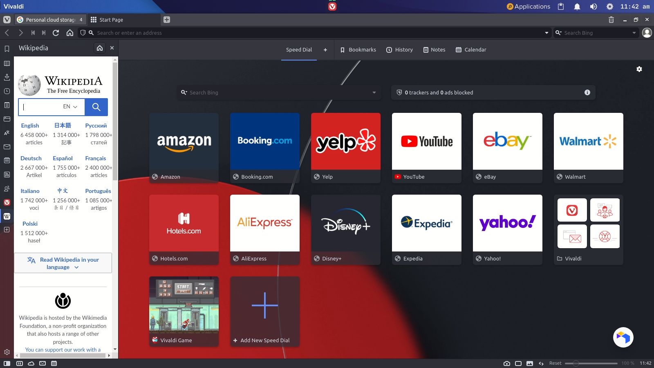The width and height of the screenshot is (654, 368).
Task: Open the Calendar panel in the sidebar
Action: [x=7, y=160]
